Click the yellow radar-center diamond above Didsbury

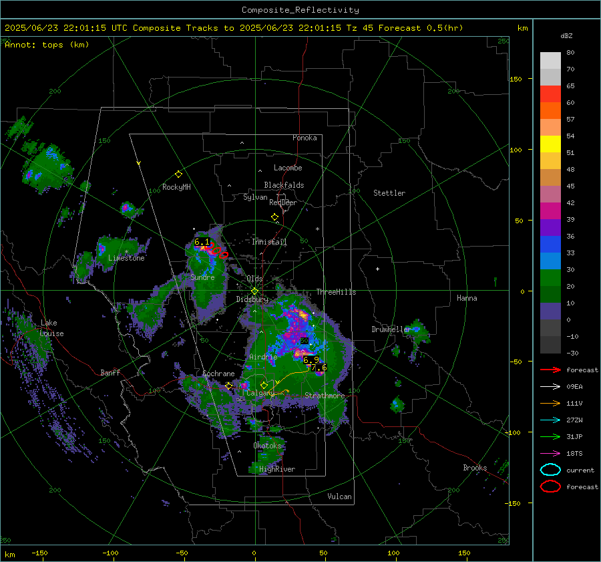(254, 291)
